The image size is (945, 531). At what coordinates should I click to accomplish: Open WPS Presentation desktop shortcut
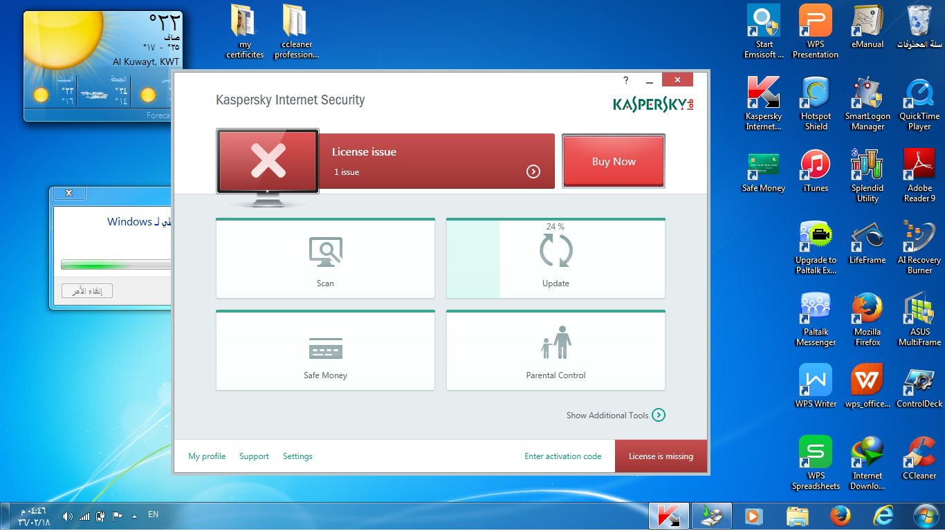816,31
